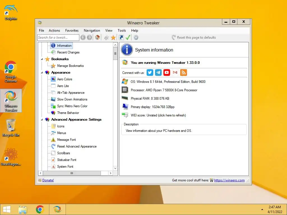Click the Aero Lite tree icon
This screenshot has width=287, height=215.
[x=53, y=86]
